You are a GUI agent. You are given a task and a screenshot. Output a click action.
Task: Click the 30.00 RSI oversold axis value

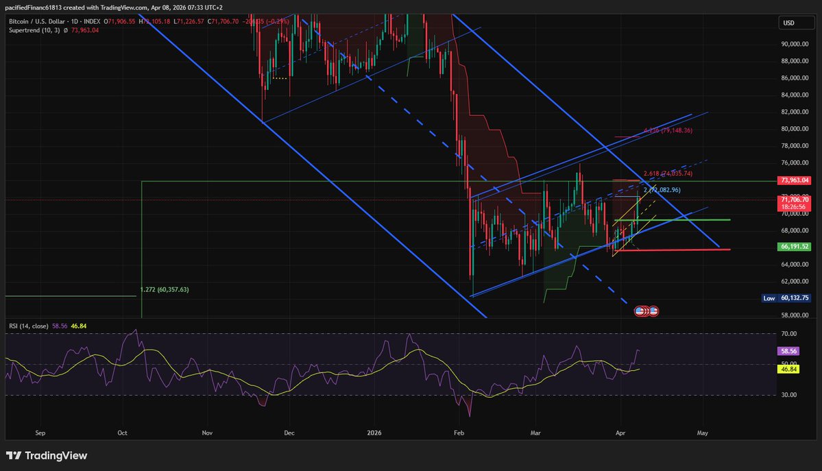[x=789, y=394]
